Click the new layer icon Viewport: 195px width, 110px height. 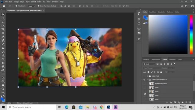186,102
